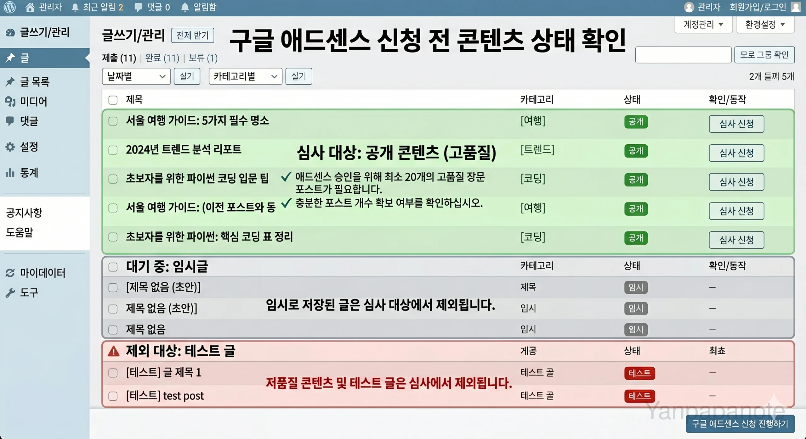Image resolution: width=806 pixels, height=439 pixels.
Task: Open the 날짜별 date filter dropdown
Action: tap(136, 76)
